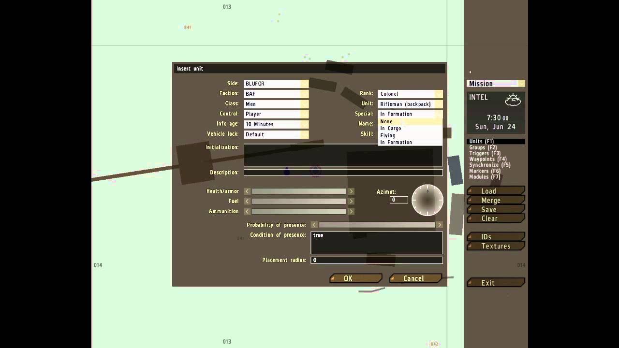The image size is (619, 348).
Task: Focus the Placement radius field
Action: click(x=377, y=260)
